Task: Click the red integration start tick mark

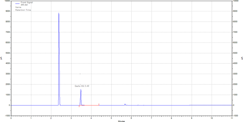Action: click(x=79, y=106)
